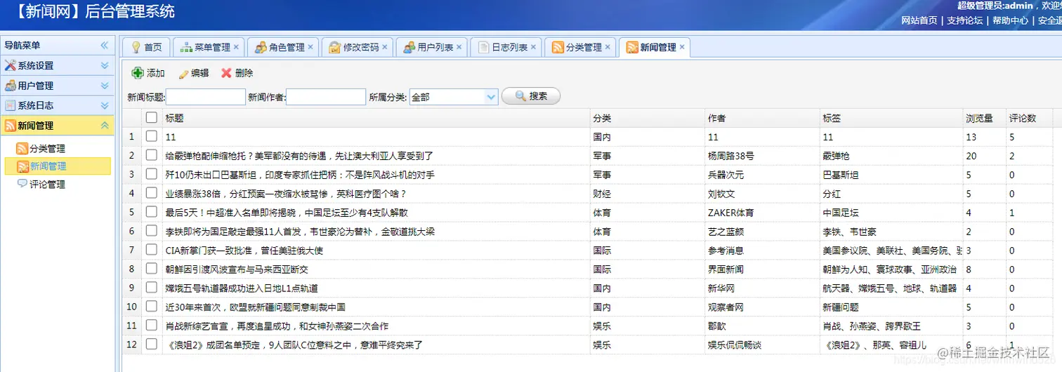The image size is (1062, 372).
Task: Toggle the select-all checkbox in table header
Action: pos(151,118)
